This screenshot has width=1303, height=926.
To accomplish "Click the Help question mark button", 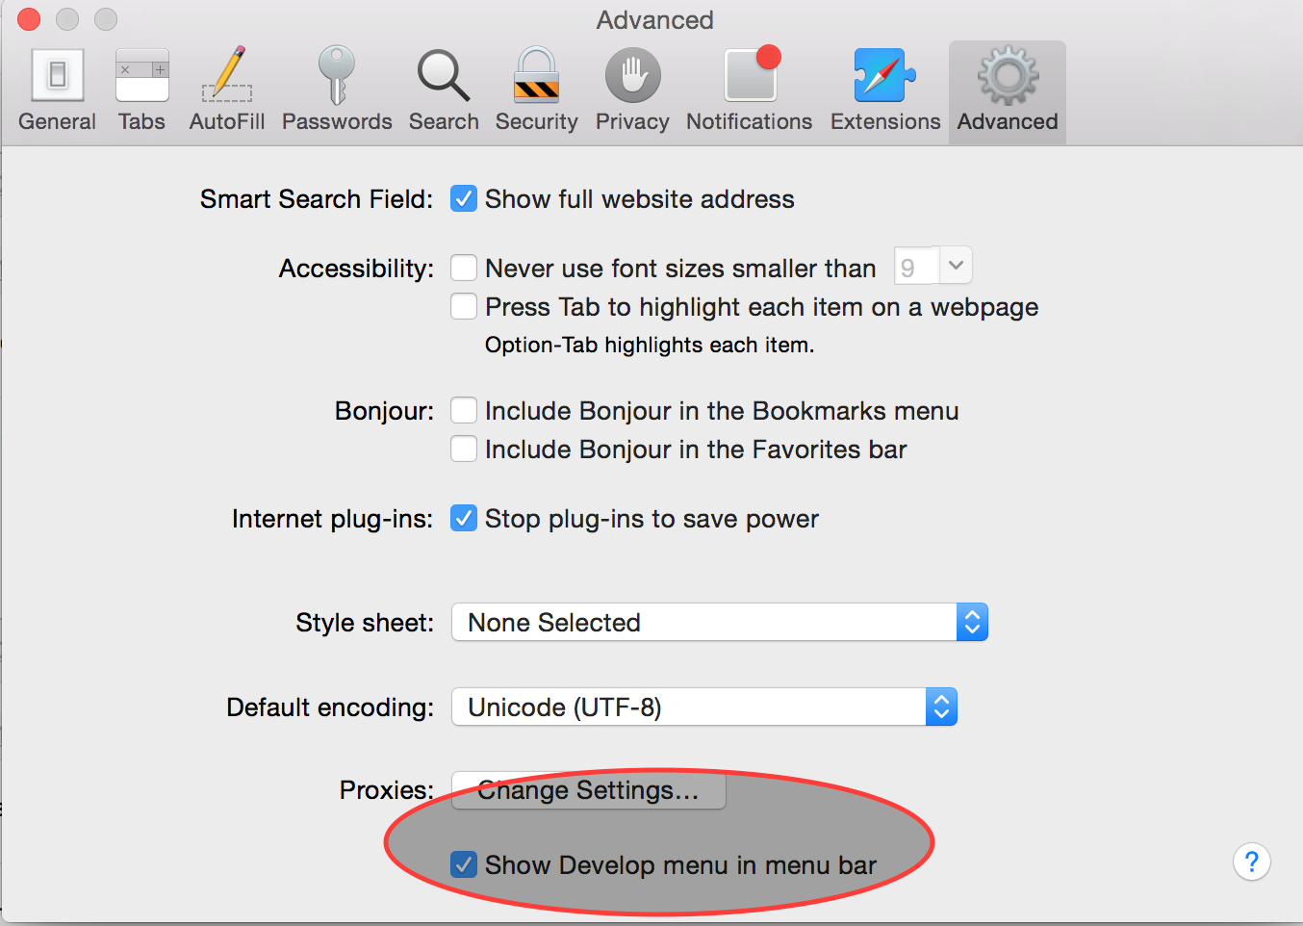I will coord(1251,862).
